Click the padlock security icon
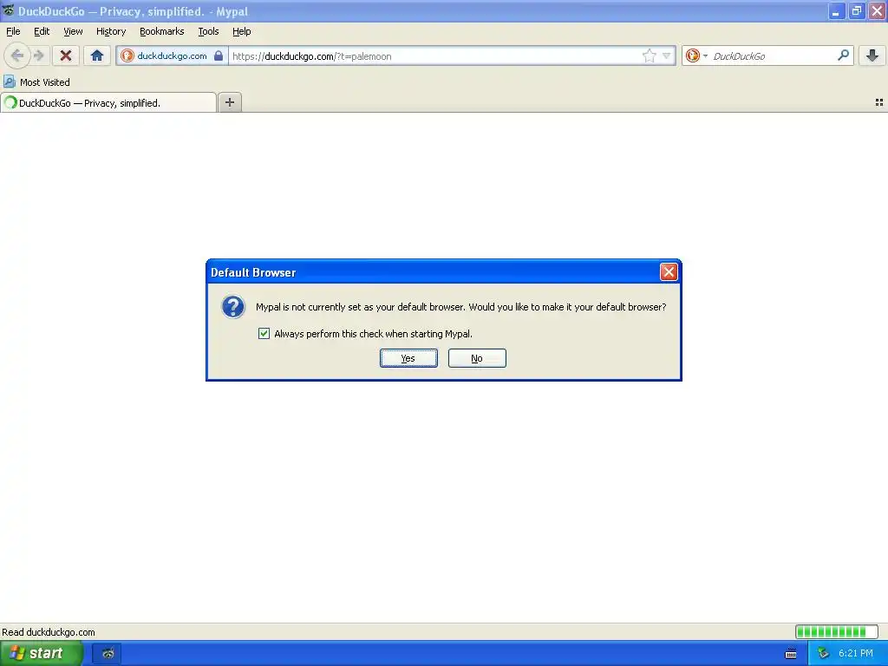888x666 pixels. point(218,55)
